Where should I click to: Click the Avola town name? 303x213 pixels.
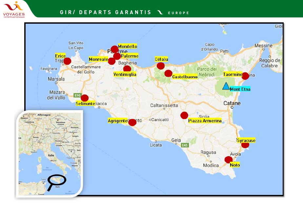(x=235, y=154)
